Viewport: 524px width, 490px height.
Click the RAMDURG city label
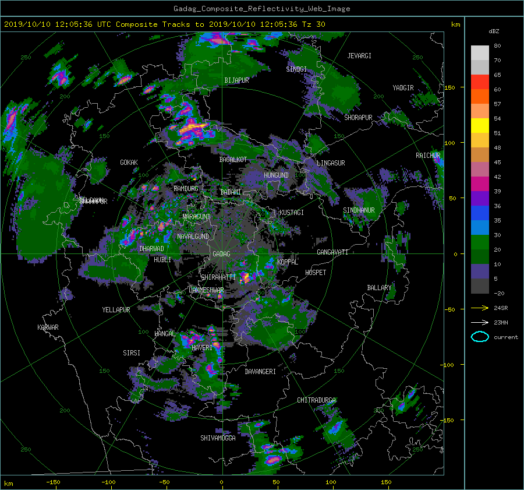(186, 189)
